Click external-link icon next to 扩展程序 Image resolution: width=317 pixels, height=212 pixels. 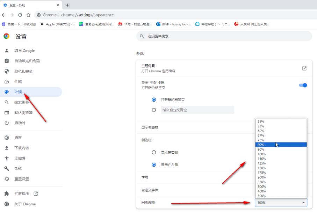tap(36, 193)
